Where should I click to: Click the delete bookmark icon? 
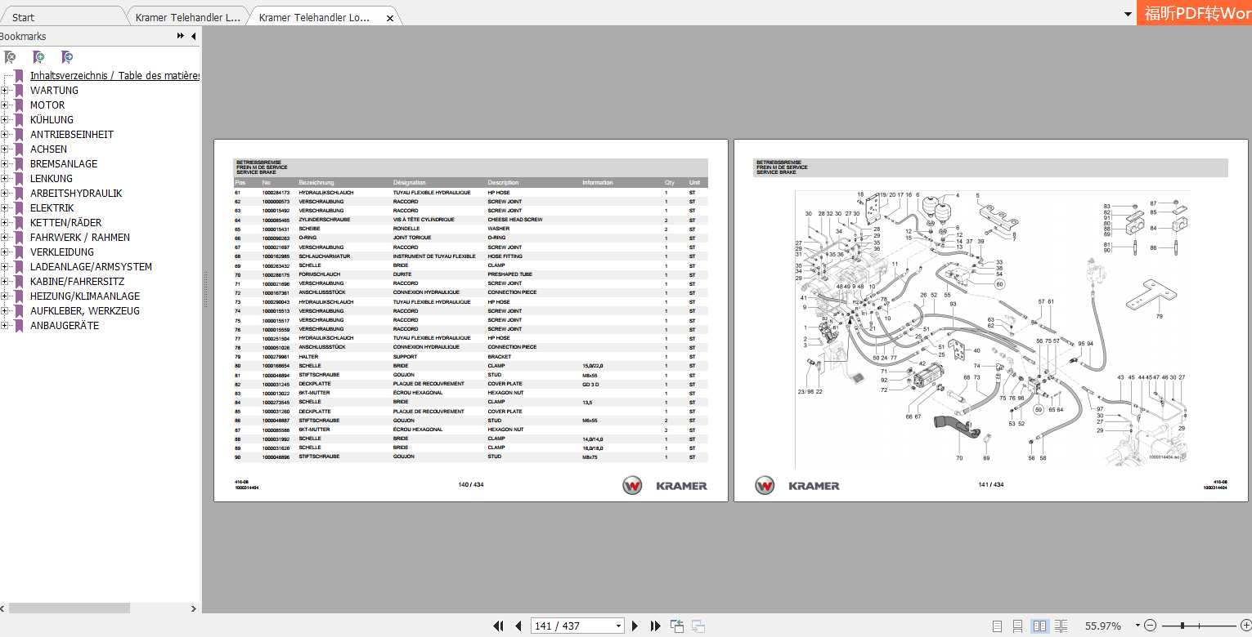(x=10, y=57)
